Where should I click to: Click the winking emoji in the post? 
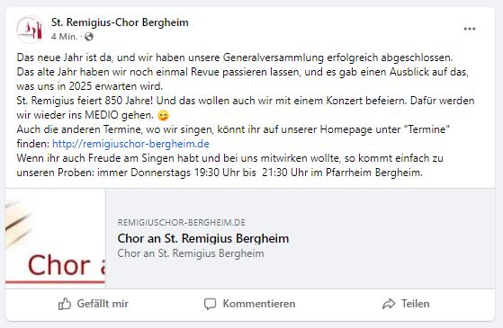163,115
